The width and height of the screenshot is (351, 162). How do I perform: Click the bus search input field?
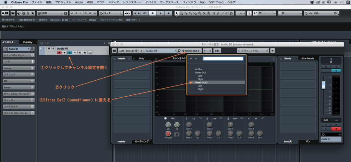[x=223, y=59]
